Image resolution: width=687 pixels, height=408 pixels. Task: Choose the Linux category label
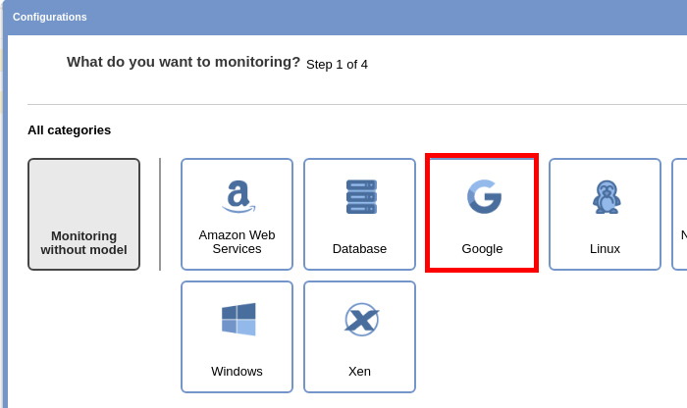(x=605, y=249)
